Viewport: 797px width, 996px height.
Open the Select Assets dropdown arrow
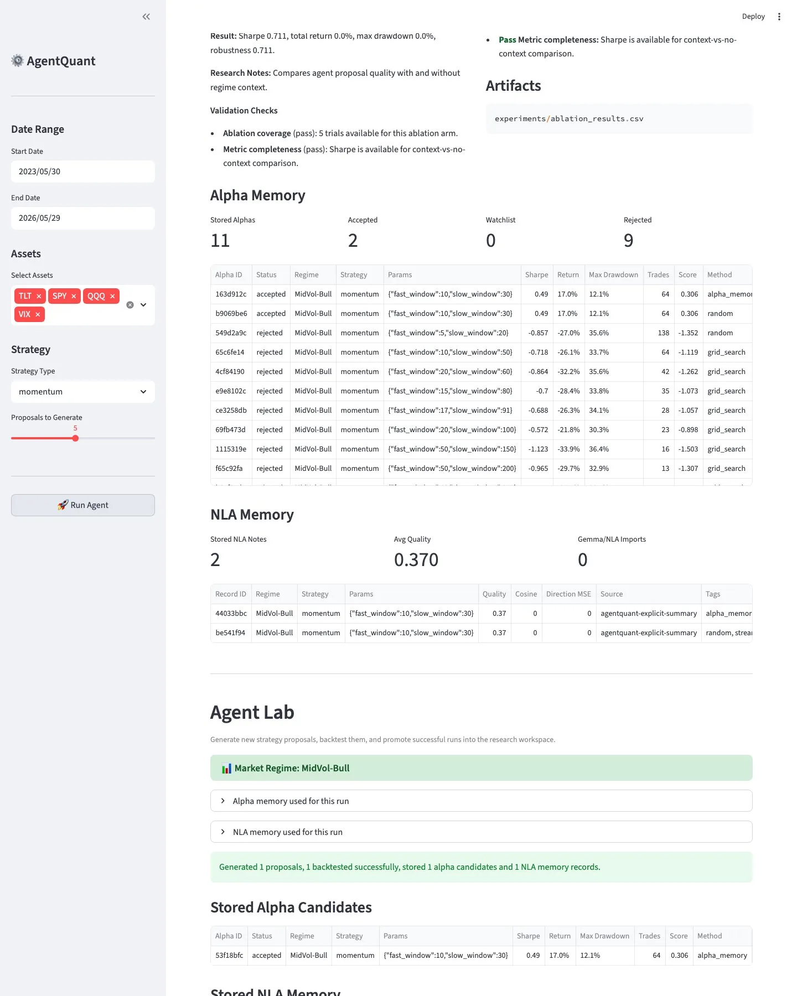(x=143, y=305)
